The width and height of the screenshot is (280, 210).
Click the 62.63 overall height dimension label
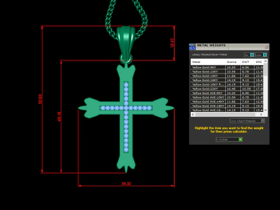(x=40, y=99)
